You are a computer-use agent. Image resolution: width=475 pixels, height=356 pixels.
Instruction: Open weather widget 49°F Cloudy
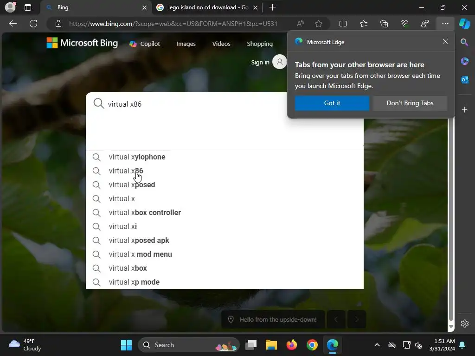point(25,345)
